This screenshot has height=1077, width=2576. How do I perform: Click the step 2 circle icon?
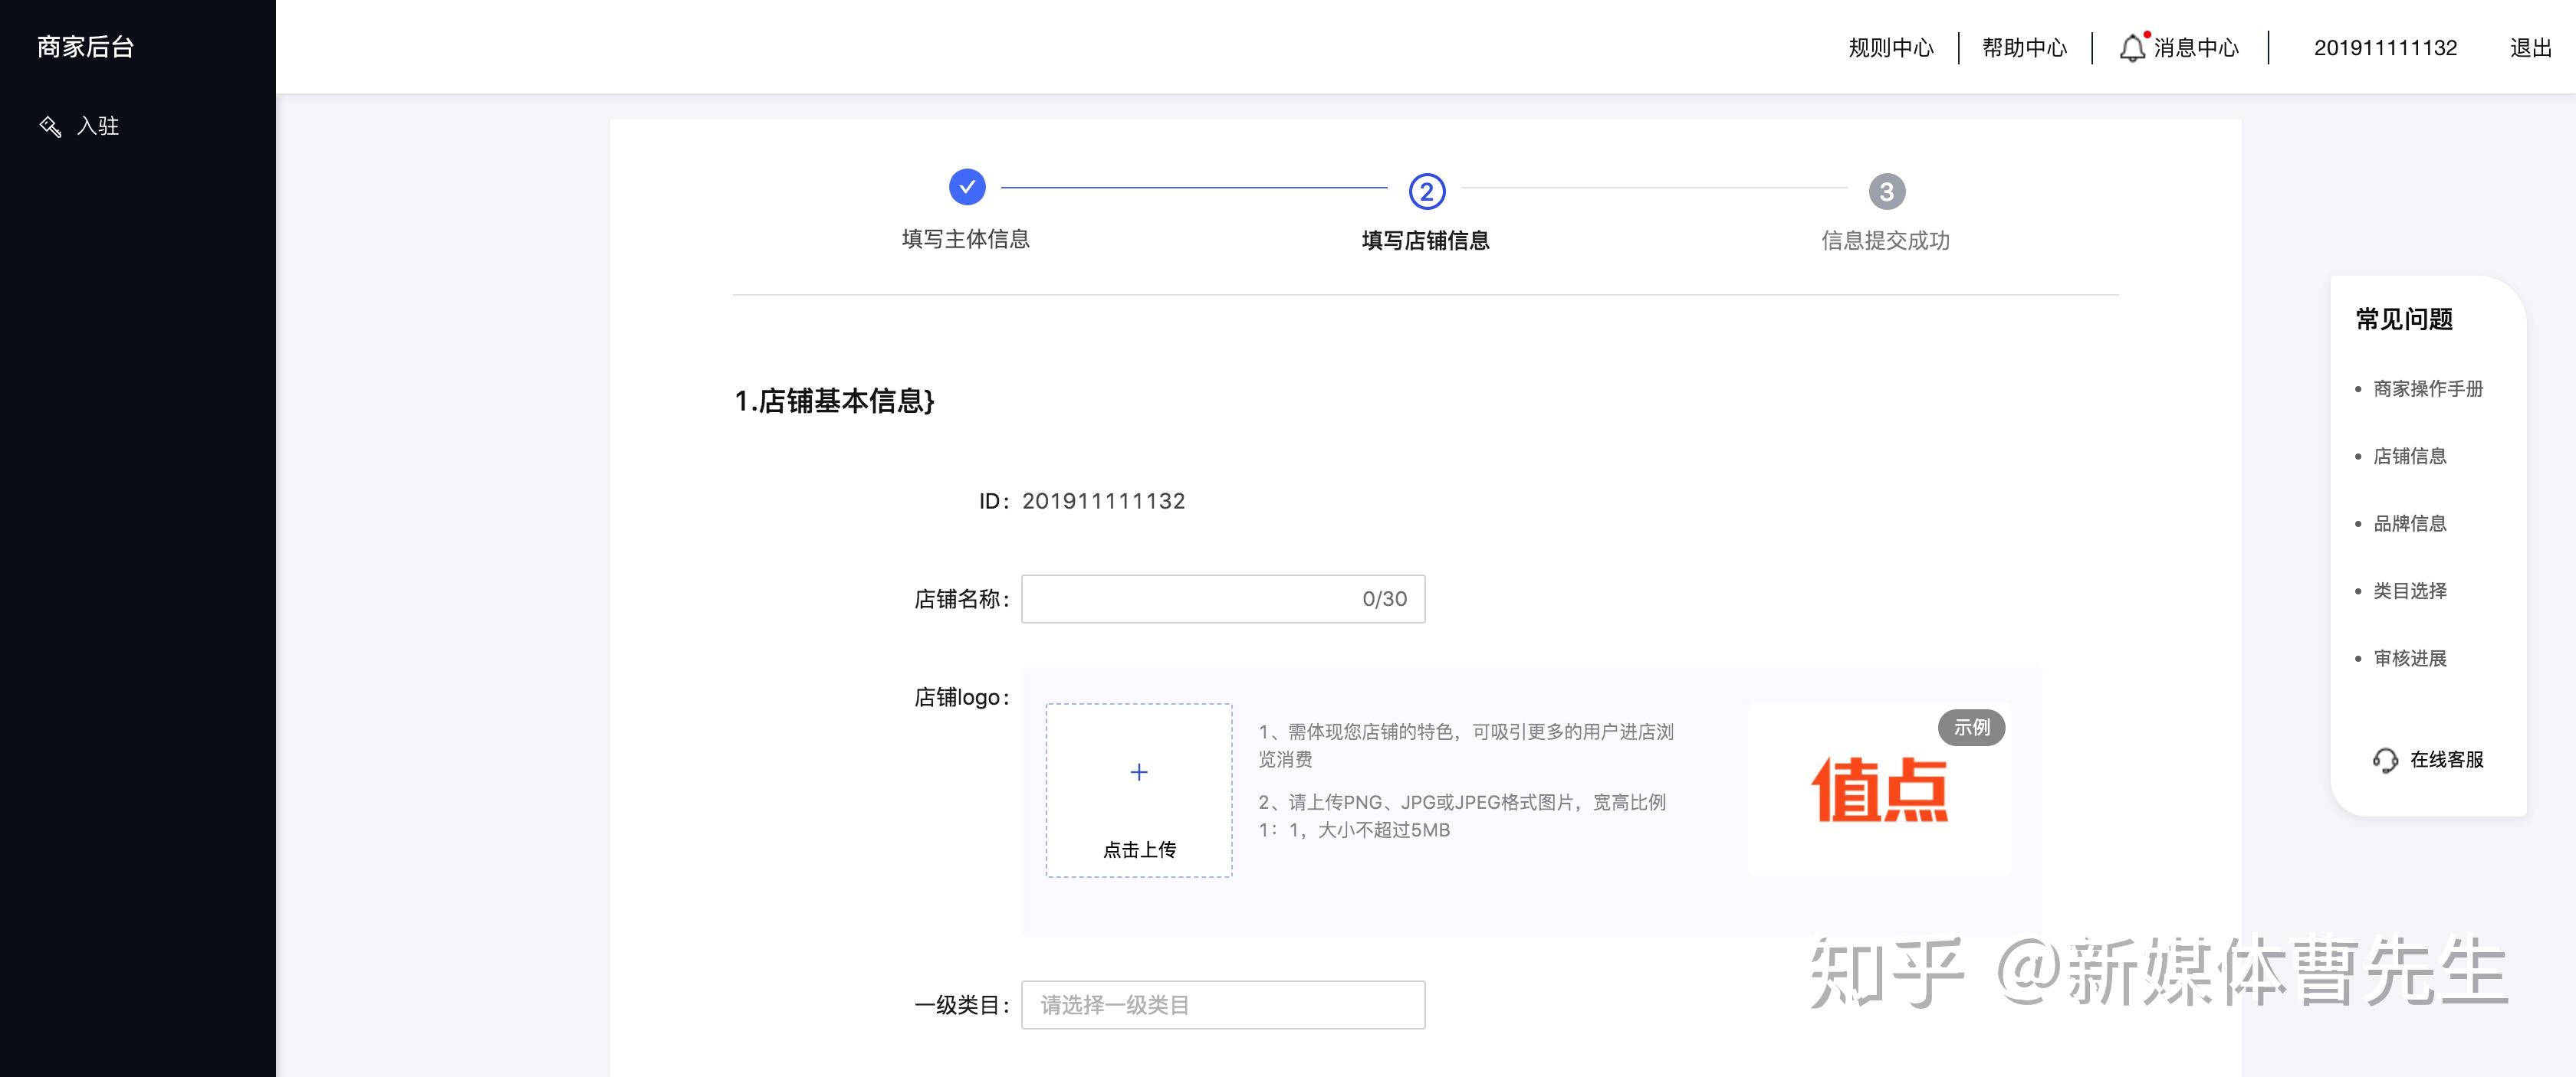point(1427,191)
